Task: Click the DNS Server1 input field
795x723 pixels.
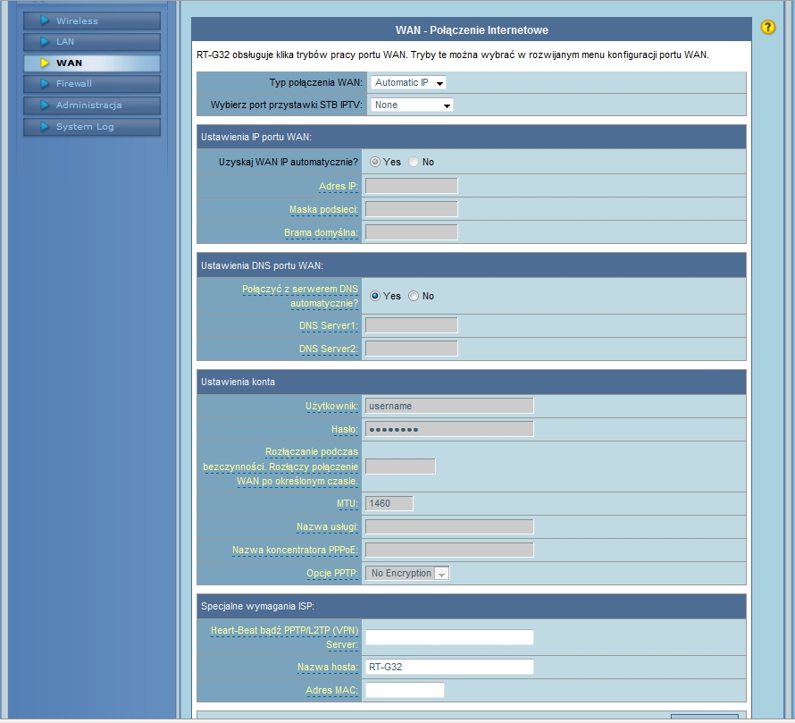Action: pos(412,325)
